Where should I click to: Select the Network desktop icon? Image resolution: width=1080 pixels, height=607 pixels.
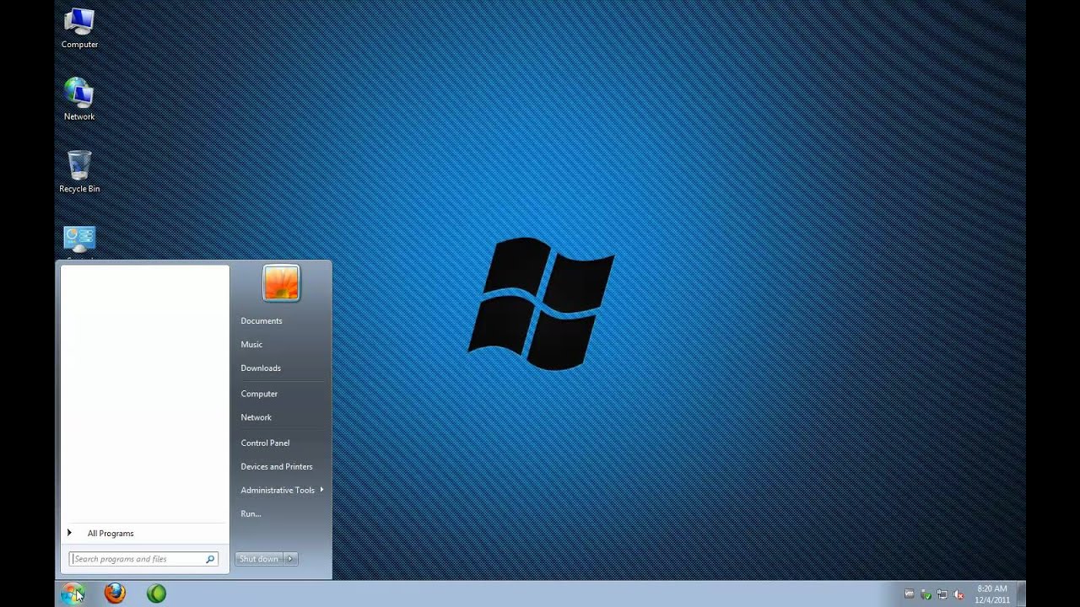79,99
